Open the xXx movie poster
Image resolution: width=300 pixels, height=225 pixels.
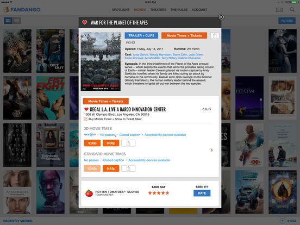point(249,145)
